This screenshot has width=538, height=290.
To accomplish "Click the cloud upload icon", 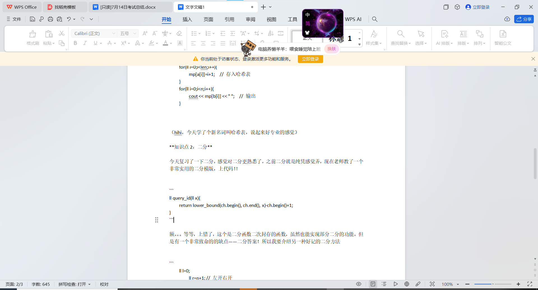I will pyautogui.click(x=507, y=19).
